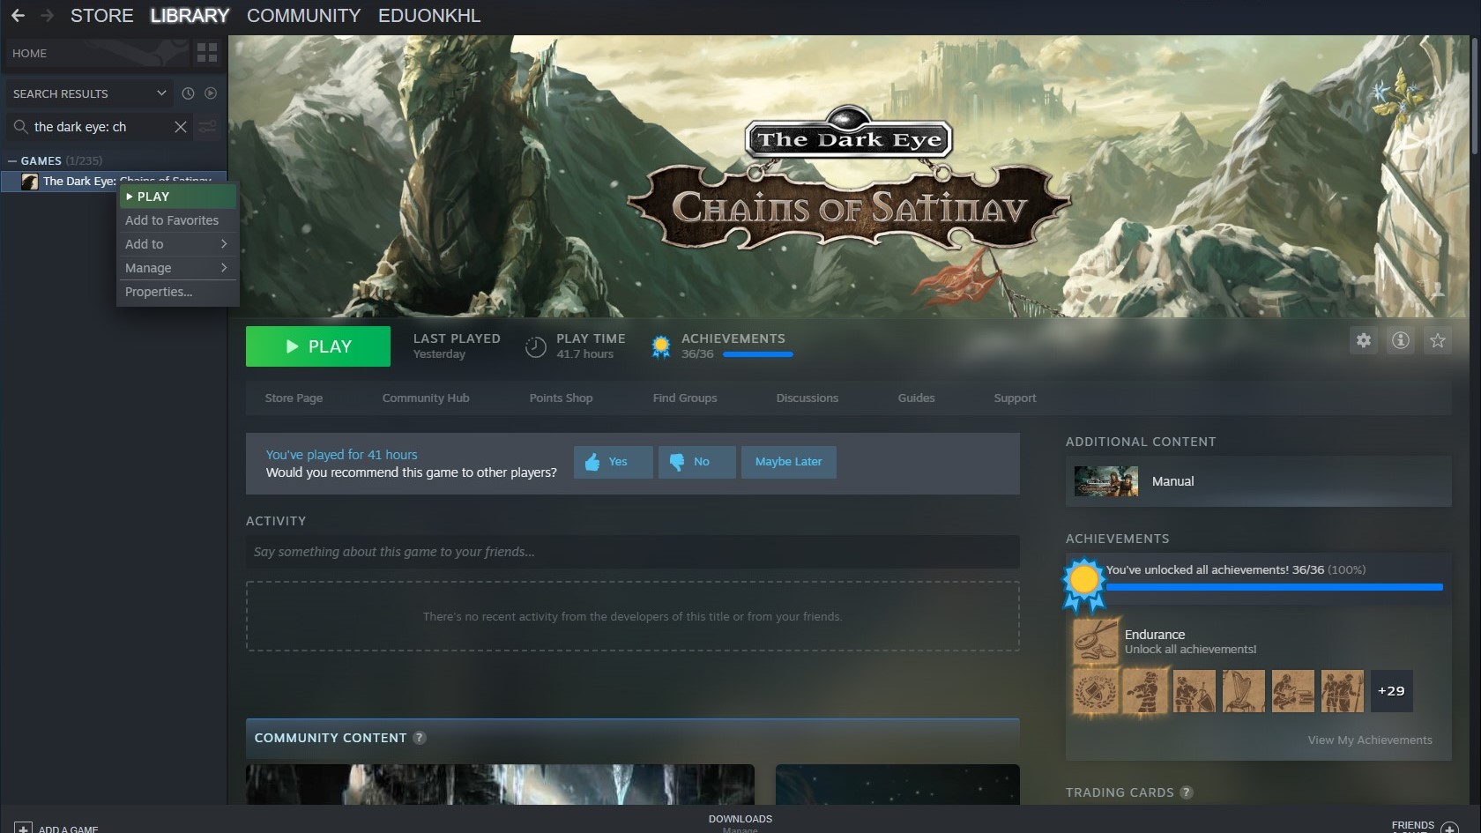Image resolution: width=1481 pixels, height=833 pixels.
Task: Recommend the game by clicking Yes
Action: click(x=614, y=462)
